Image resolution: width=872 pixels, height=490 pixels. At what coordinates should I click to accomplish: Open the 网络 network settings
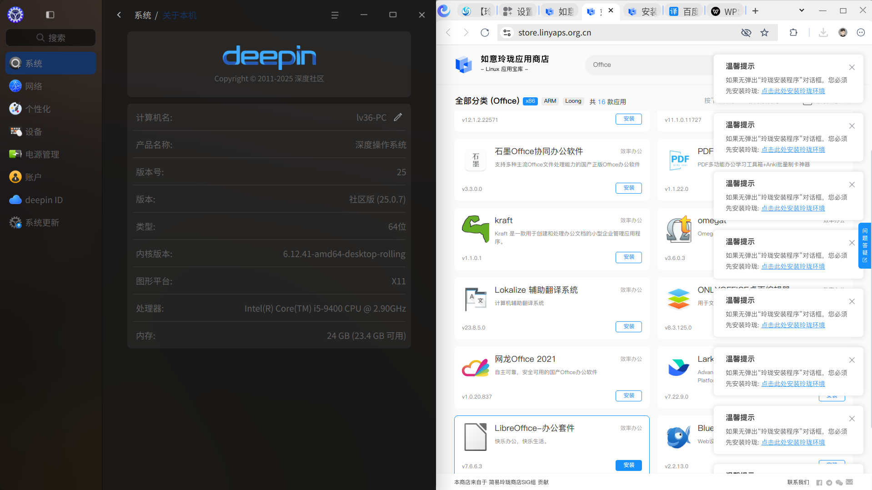coord(50,86)
